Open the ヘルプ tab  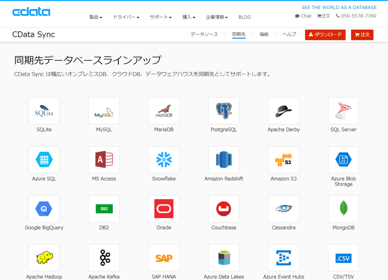[x=289, y=34]
